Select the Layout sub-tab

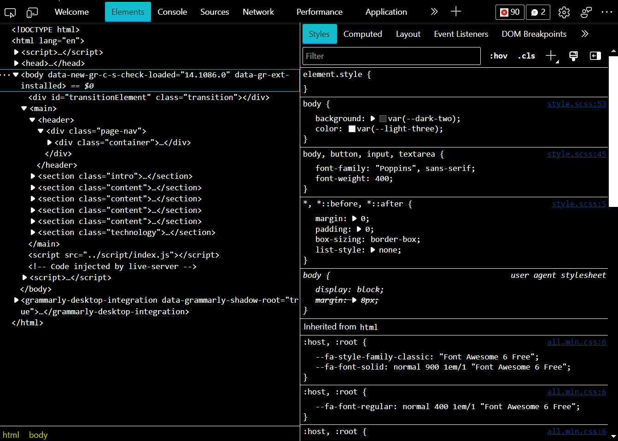point(408,34)
